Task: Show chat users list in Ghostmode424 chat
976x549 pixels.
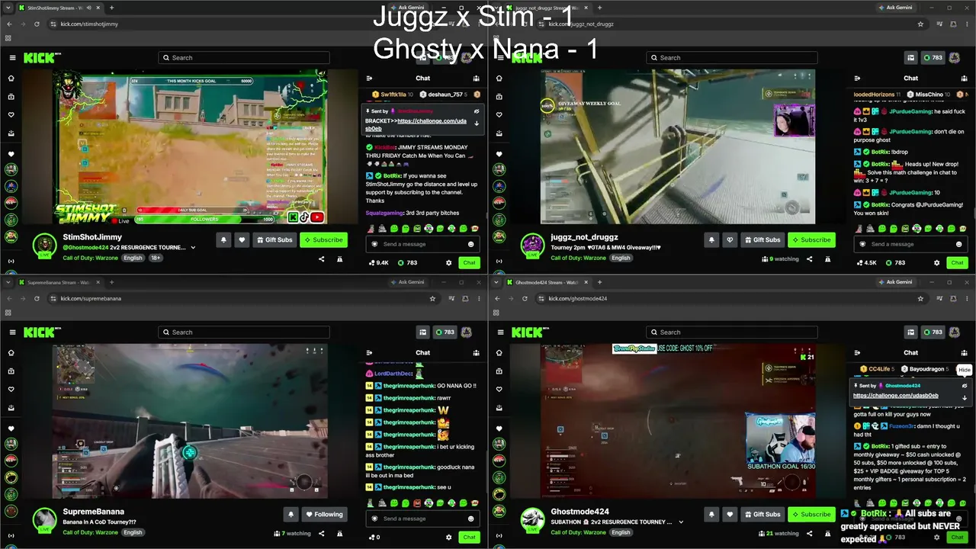Action: pyautogui.click(x=965, y=352)
